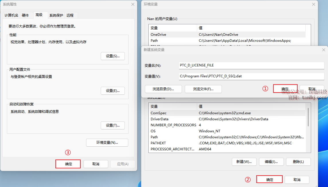This screenshot has width=328, height=187.
Task: Close the 新建系统变量 dialog
Action: pyautogui.click(x=324, y=50)
